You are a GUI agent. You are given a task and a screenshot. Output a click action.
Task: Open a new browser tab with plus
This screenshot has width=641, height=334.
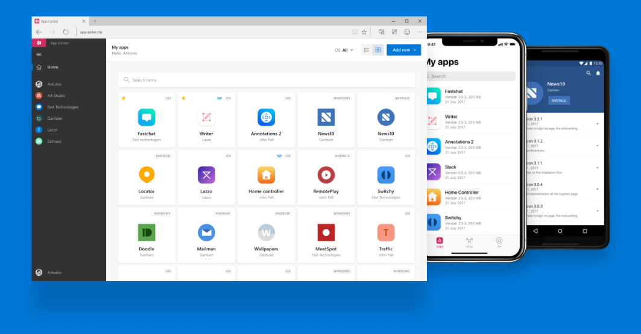pyautogui.click(x=95, y=21)
